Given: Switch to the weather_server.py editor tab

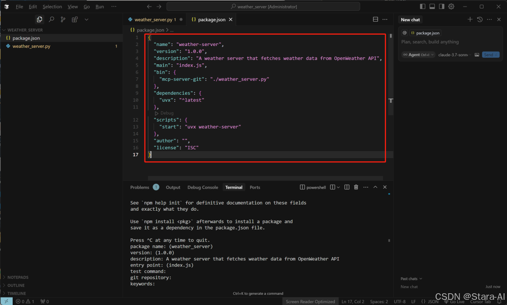Looking at the screenshot, I should click(155, 19).
